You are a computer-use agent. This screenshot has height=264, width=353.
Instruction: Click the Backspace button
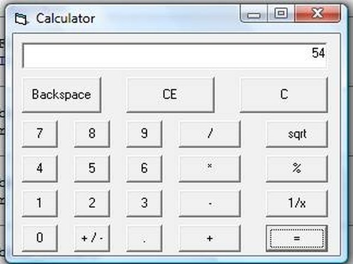61,95
